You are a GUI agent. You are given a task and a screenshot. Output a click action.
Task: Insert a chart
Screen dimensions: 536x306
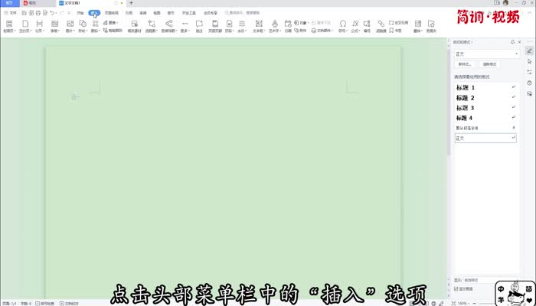(x=110, y=23)
